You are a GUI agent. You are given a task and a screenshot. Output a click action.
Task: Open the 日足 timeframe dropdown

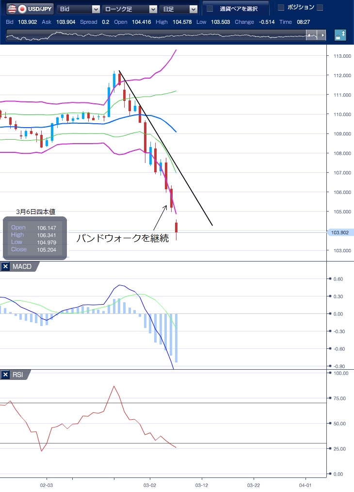(x=179, y=9)
